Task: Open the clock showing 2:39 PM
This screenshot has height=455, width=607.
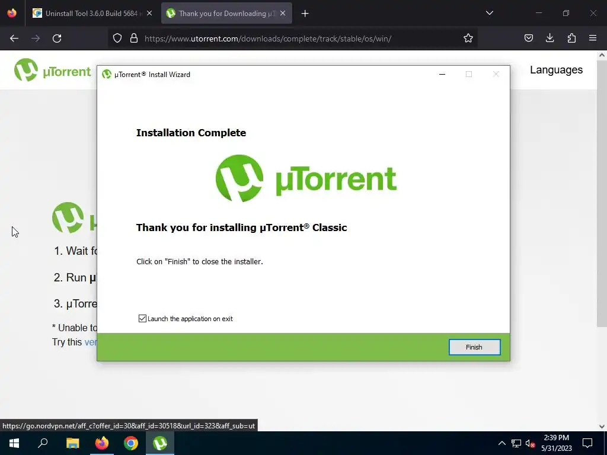Action: pos(556,443)
